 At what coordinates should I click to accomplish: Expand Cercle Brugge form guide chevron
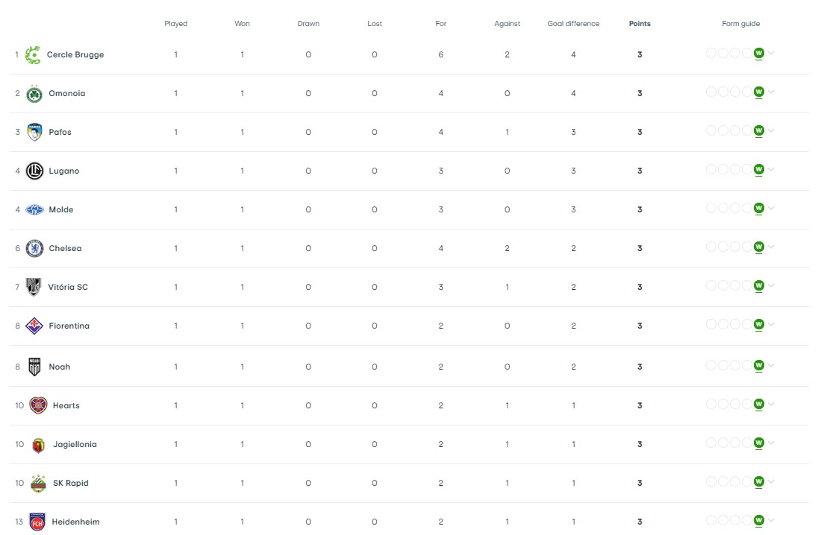[x=771, y=54]
